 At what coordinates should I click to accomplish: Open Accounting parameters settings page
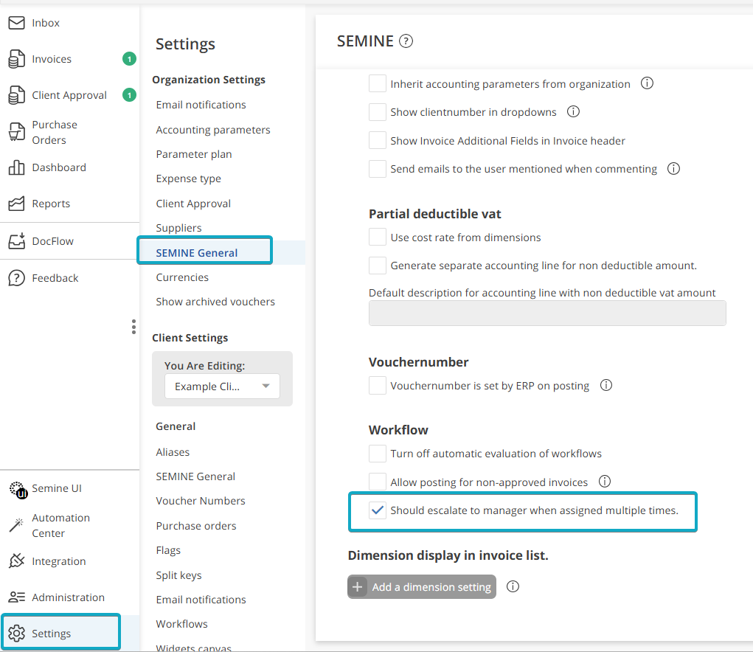(213, 130)
